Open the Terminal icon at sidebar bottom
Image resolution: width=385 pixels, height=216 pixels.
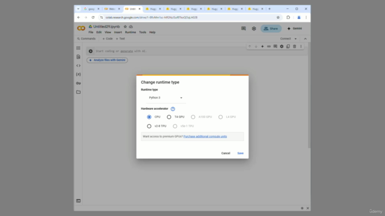[78, 201]
